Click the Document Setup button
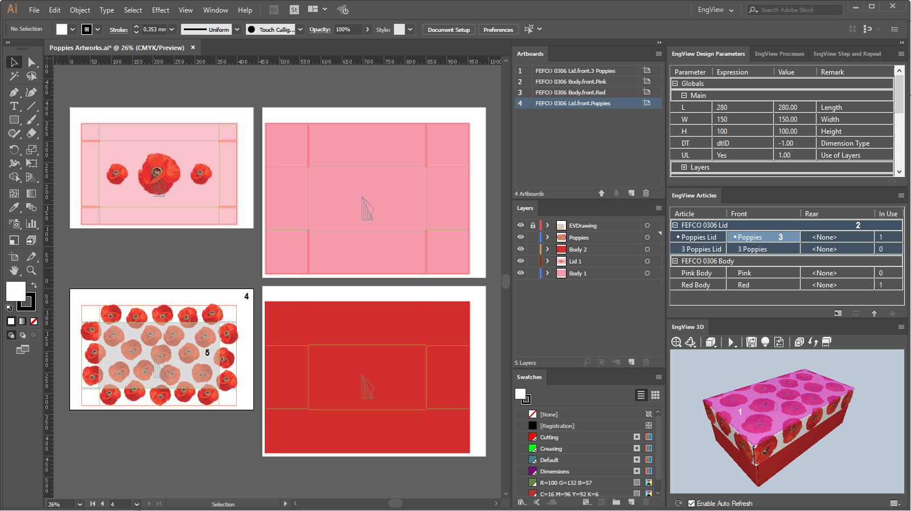Image resolution: width=911 pixels, height=511 pixels. tap(449, 30)
